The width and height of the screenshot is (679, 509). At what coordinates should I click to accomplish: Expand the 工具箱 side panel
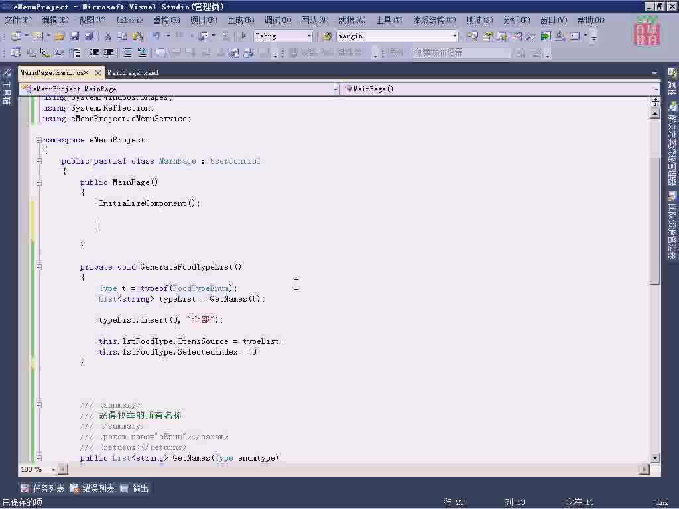(x=7, y=87)
